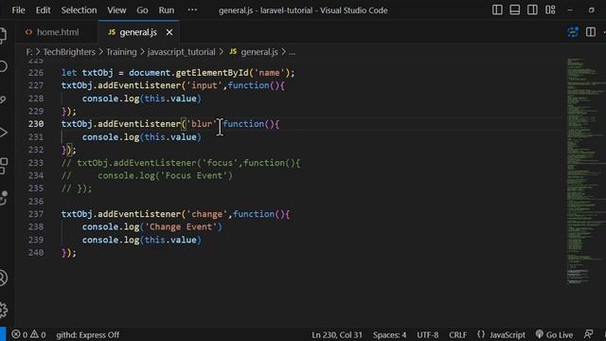The height and width of the screenshot is (341, 606).
Task: Click the compare changes icon in editor toolbar
Action: [573, 32]
